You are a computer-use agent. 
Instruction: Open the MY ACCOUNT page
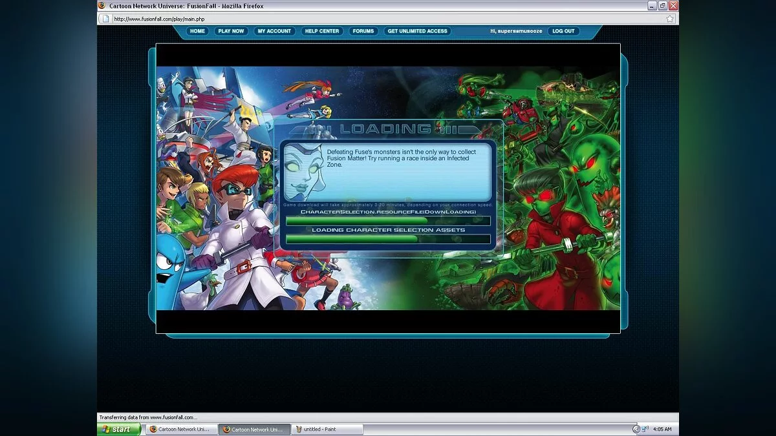click(x=274, y=31)
